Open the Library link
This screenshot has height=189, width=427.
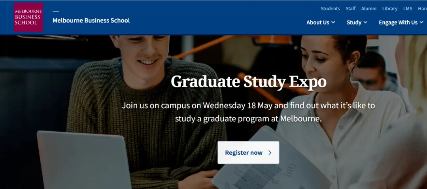tap(390, 9)
